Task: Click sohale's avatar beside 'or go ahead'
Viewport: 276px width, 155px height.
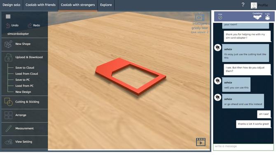Action: (x=218, y=97)
